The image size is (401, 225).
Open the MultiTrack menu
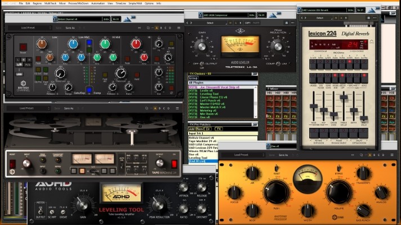tap(50, 3)
